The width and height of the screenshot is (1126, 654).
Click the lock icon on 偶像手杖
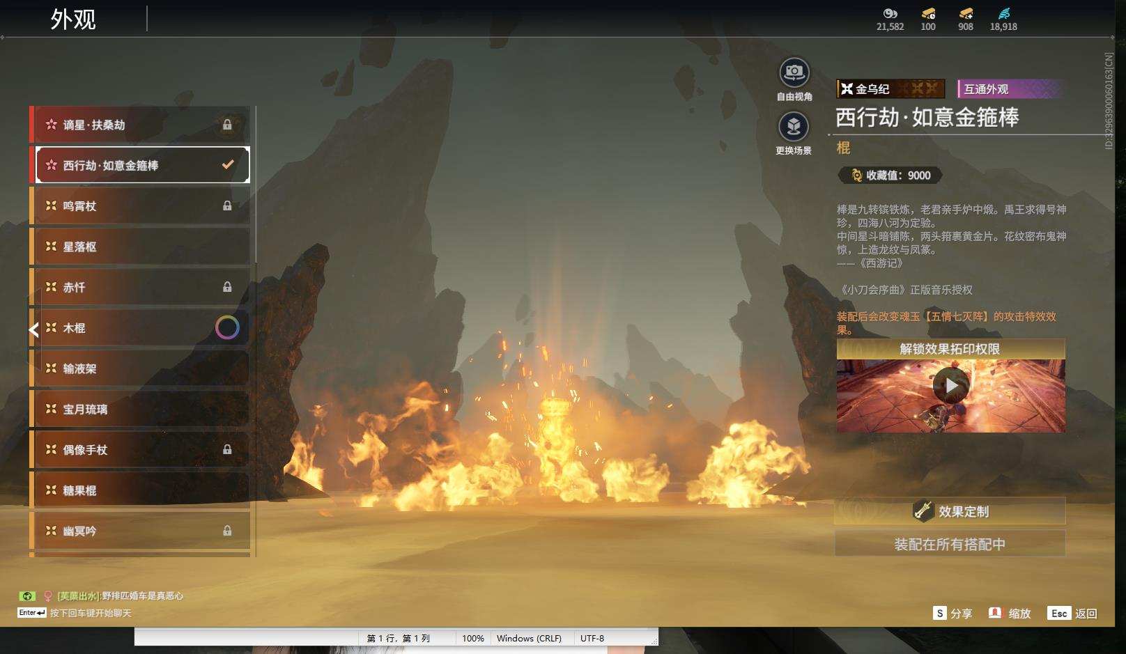tap(227, 449)
